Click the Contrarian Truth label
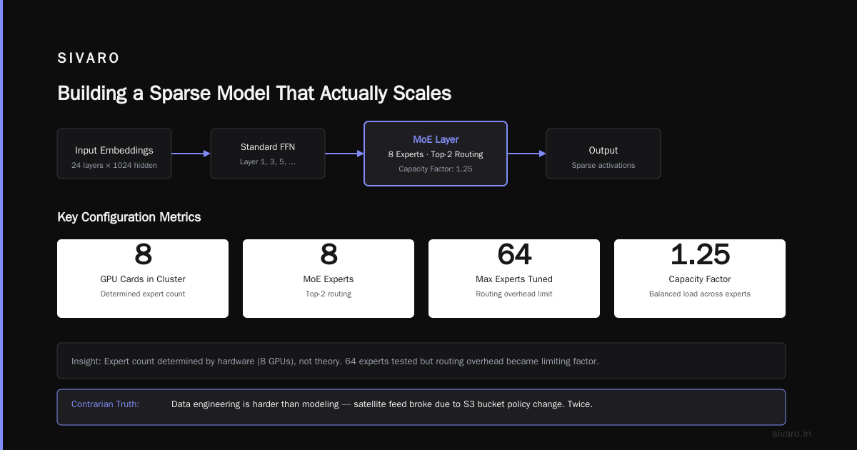 [x=105, y=404]
